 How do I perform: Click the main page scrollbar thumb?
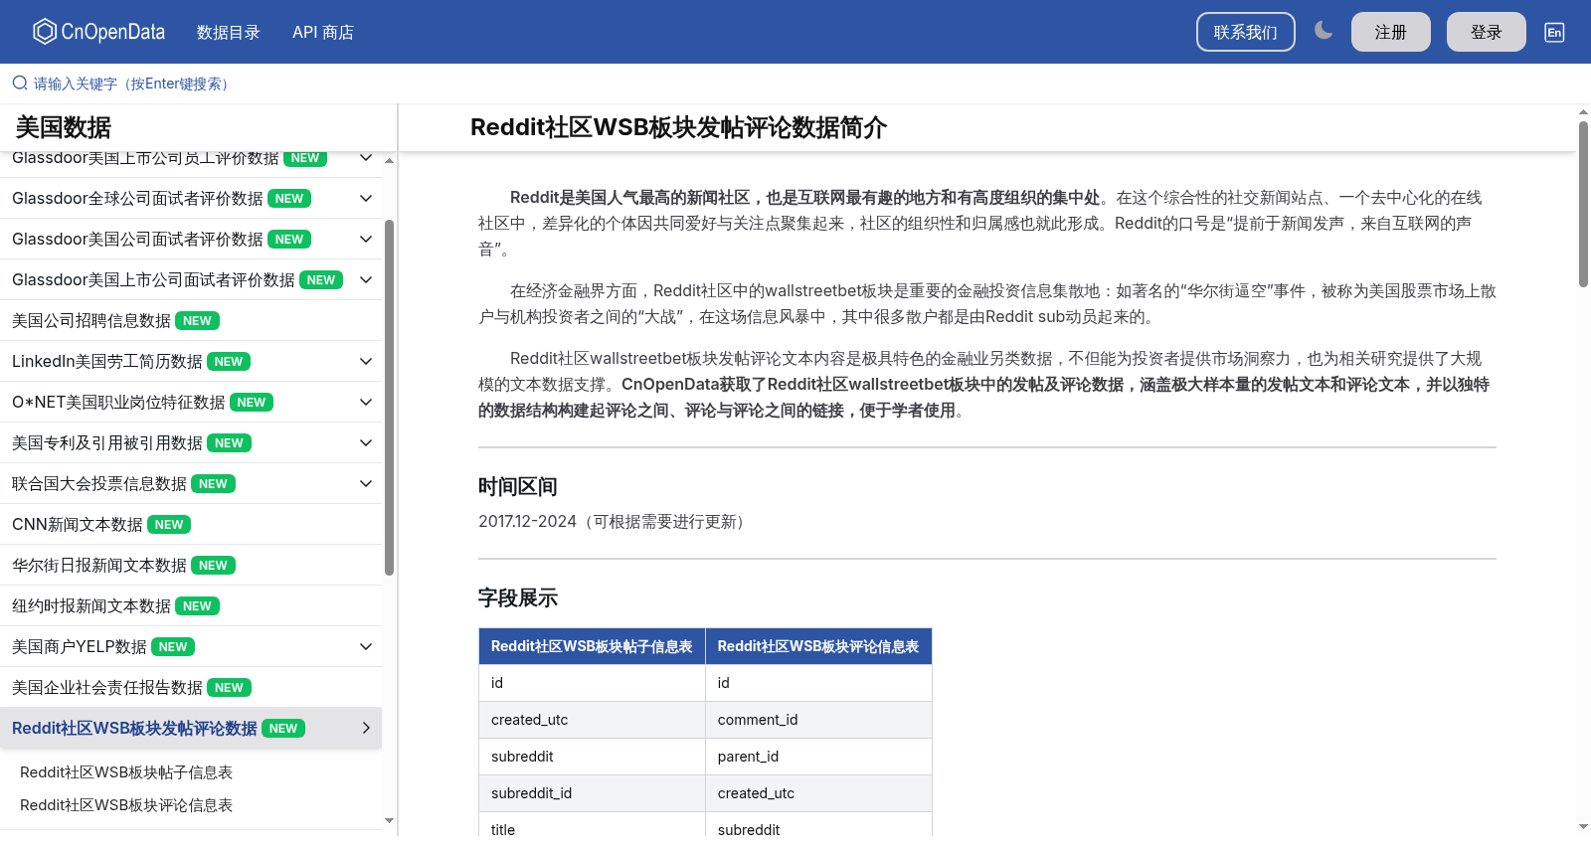(1583, 204)
